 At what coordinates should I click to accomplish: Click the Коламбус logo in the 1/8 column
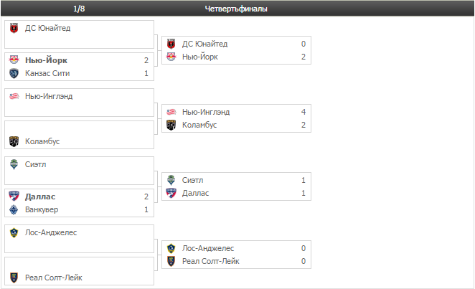[13, 141]
